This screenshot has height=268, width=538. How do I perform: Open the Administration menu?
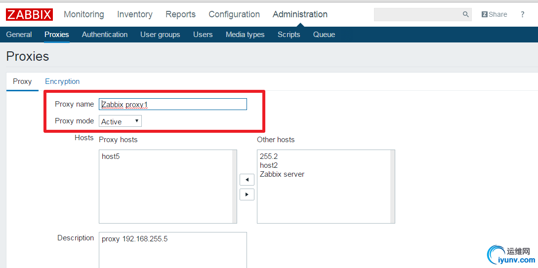300,14
